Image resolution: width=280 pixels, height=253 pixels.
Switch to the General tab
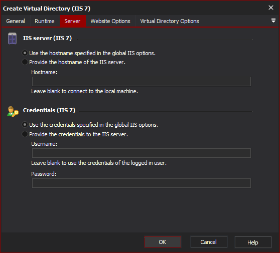(x=16, y=21)
